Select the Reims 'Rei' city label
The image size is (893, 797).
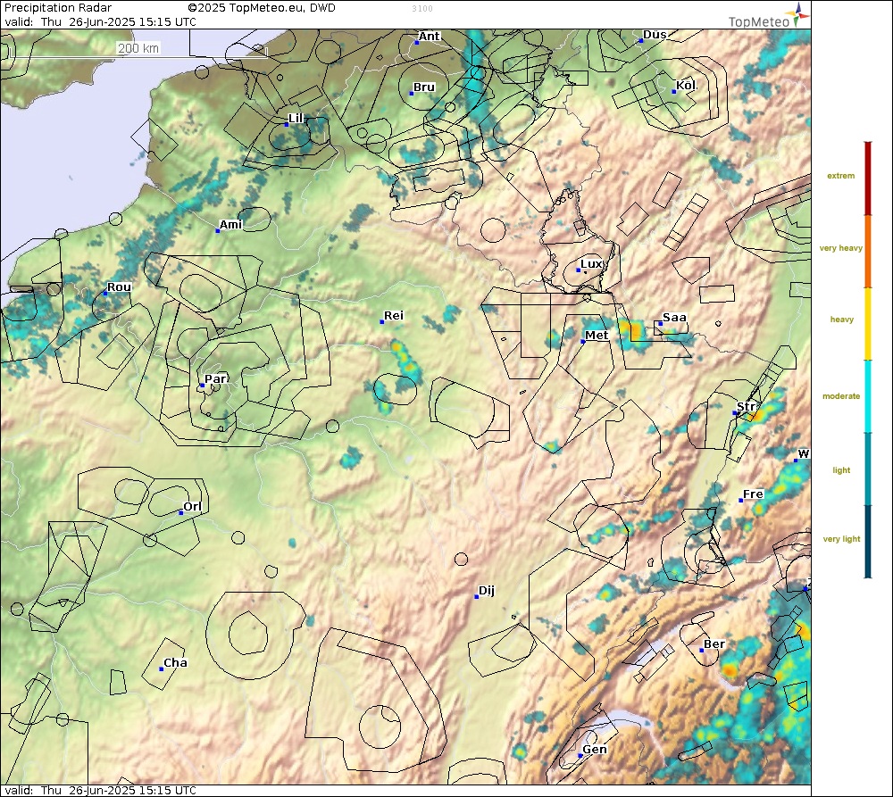[394, 315]
